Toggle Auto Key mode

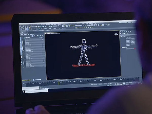tap(127, 83)
